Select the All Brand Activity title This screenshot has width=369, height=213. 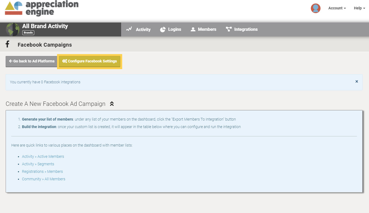[x=45, y=26]
